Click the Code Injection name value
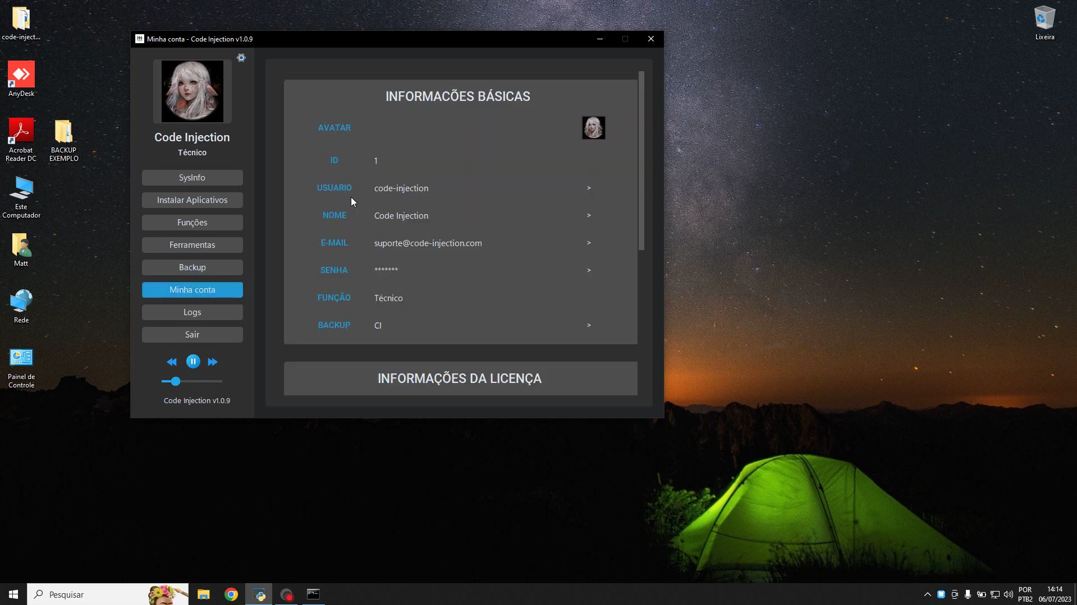This screenshot has width=1077, height=605. (401, 216)
